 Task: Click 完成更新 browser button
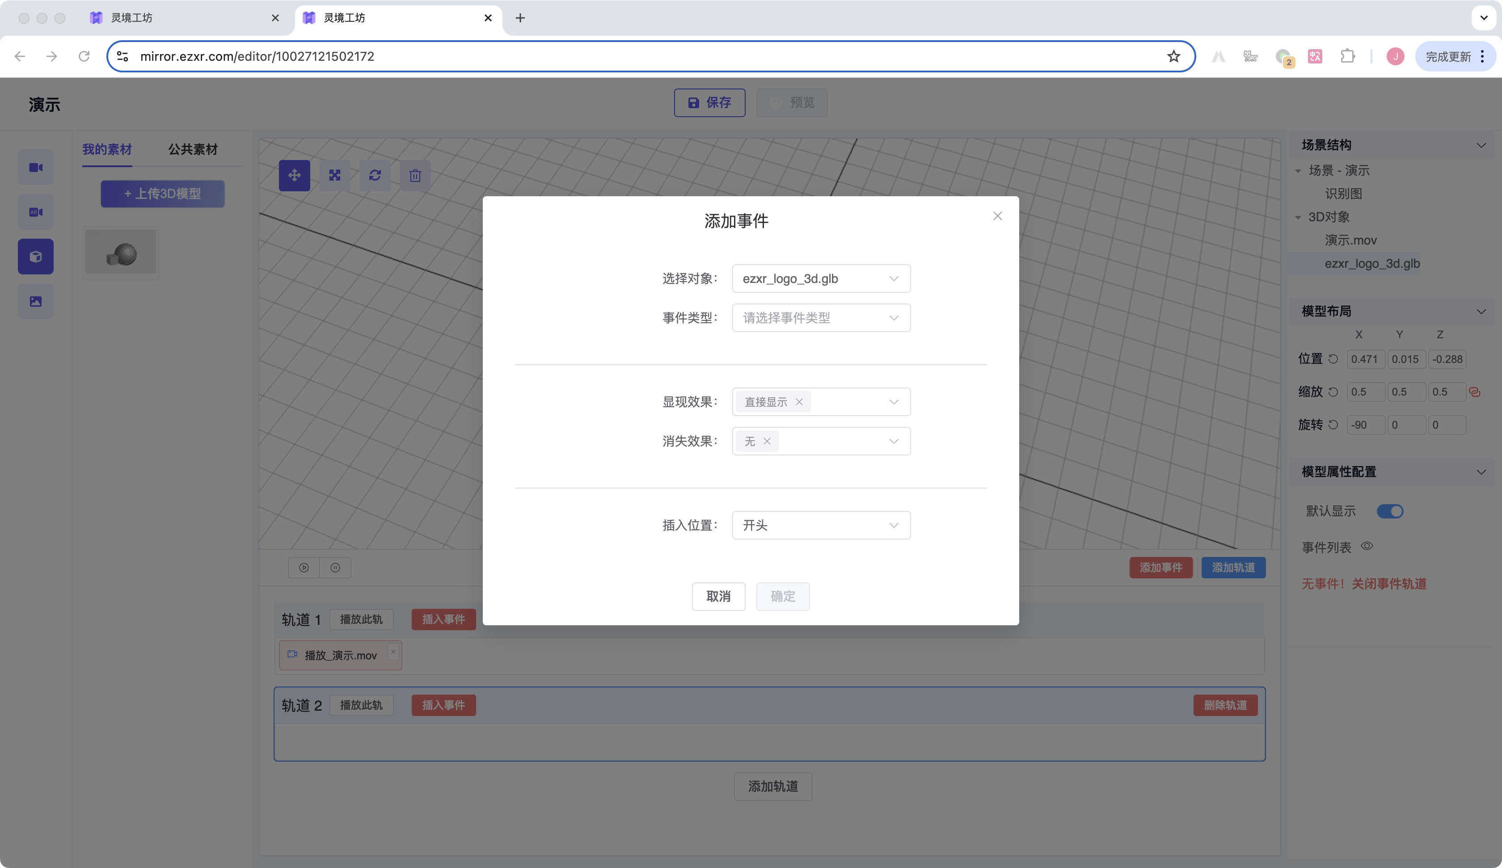pos(1456,56)
